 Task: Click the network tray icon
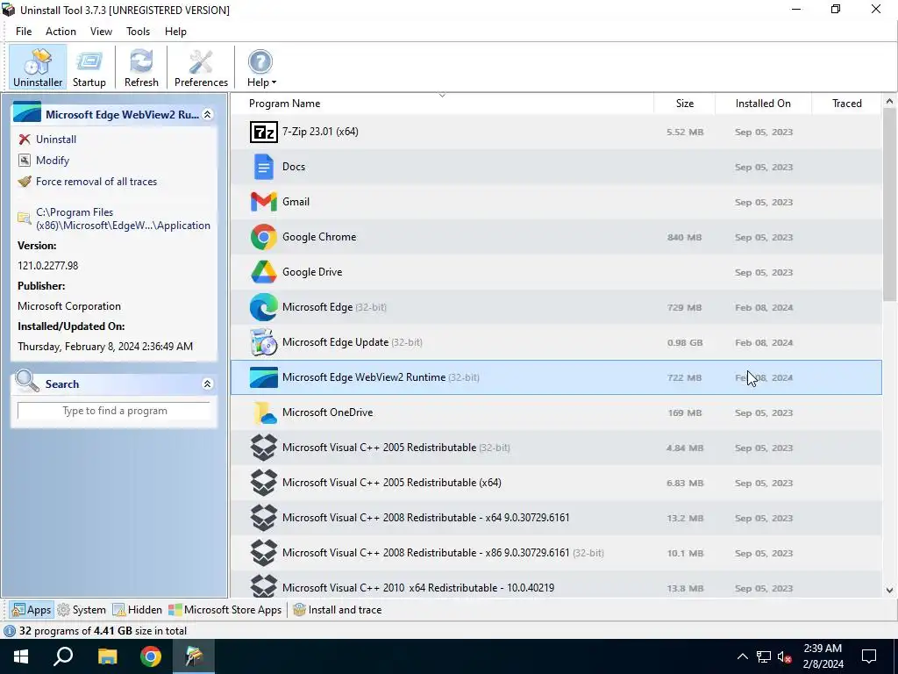(764, 656)
